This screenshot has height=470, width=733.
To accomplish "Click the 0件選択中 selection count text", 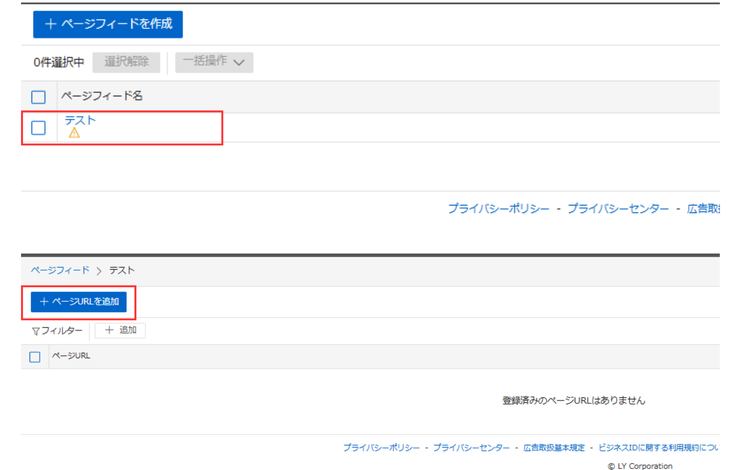I will [x=59, y=62].
